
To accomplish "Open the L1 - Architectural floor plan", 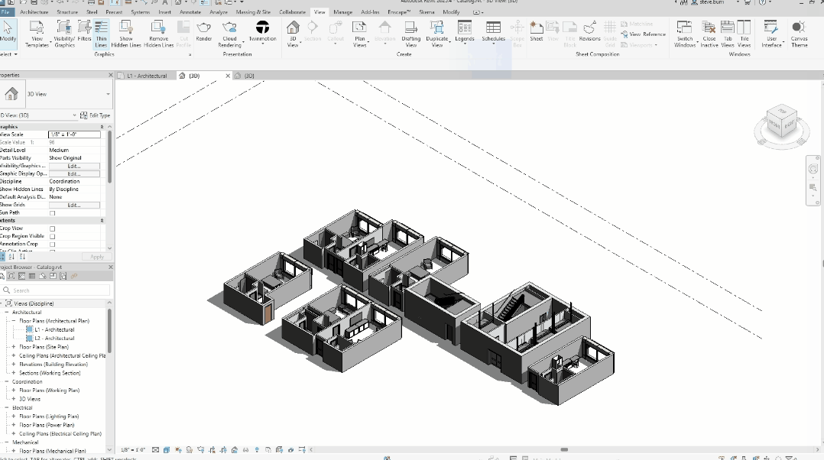I will (54, 330).
